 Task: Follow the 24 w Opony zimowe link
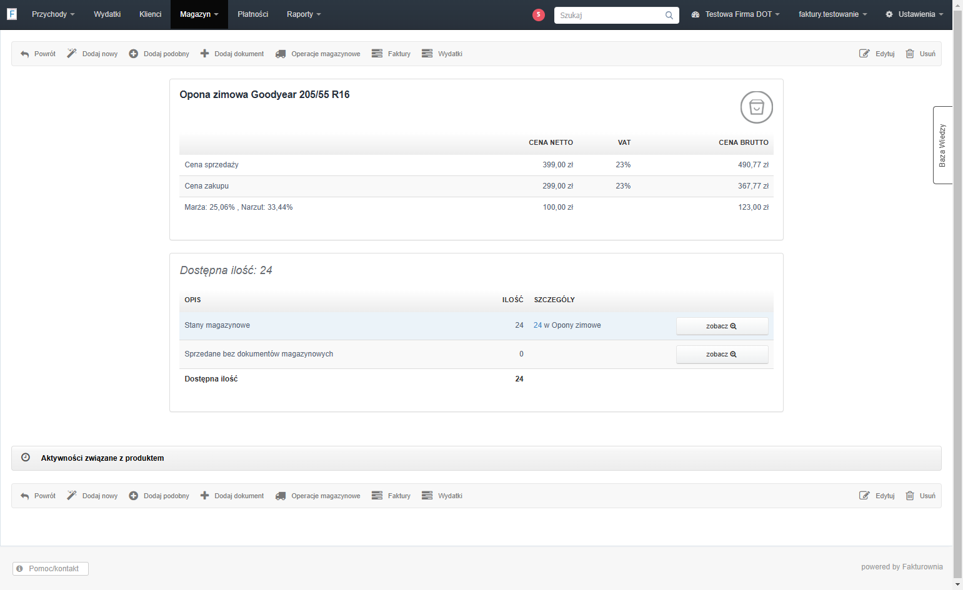[567, 325]
